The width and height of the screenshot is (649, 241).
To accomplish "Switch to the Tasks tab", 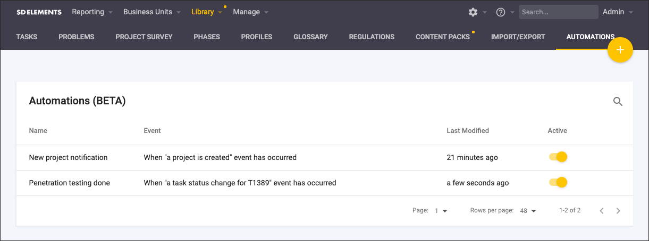I will pyautogui.click(x=27, y=37).
